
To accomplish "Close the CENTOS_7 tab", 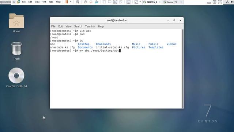I will click(160, 2).
